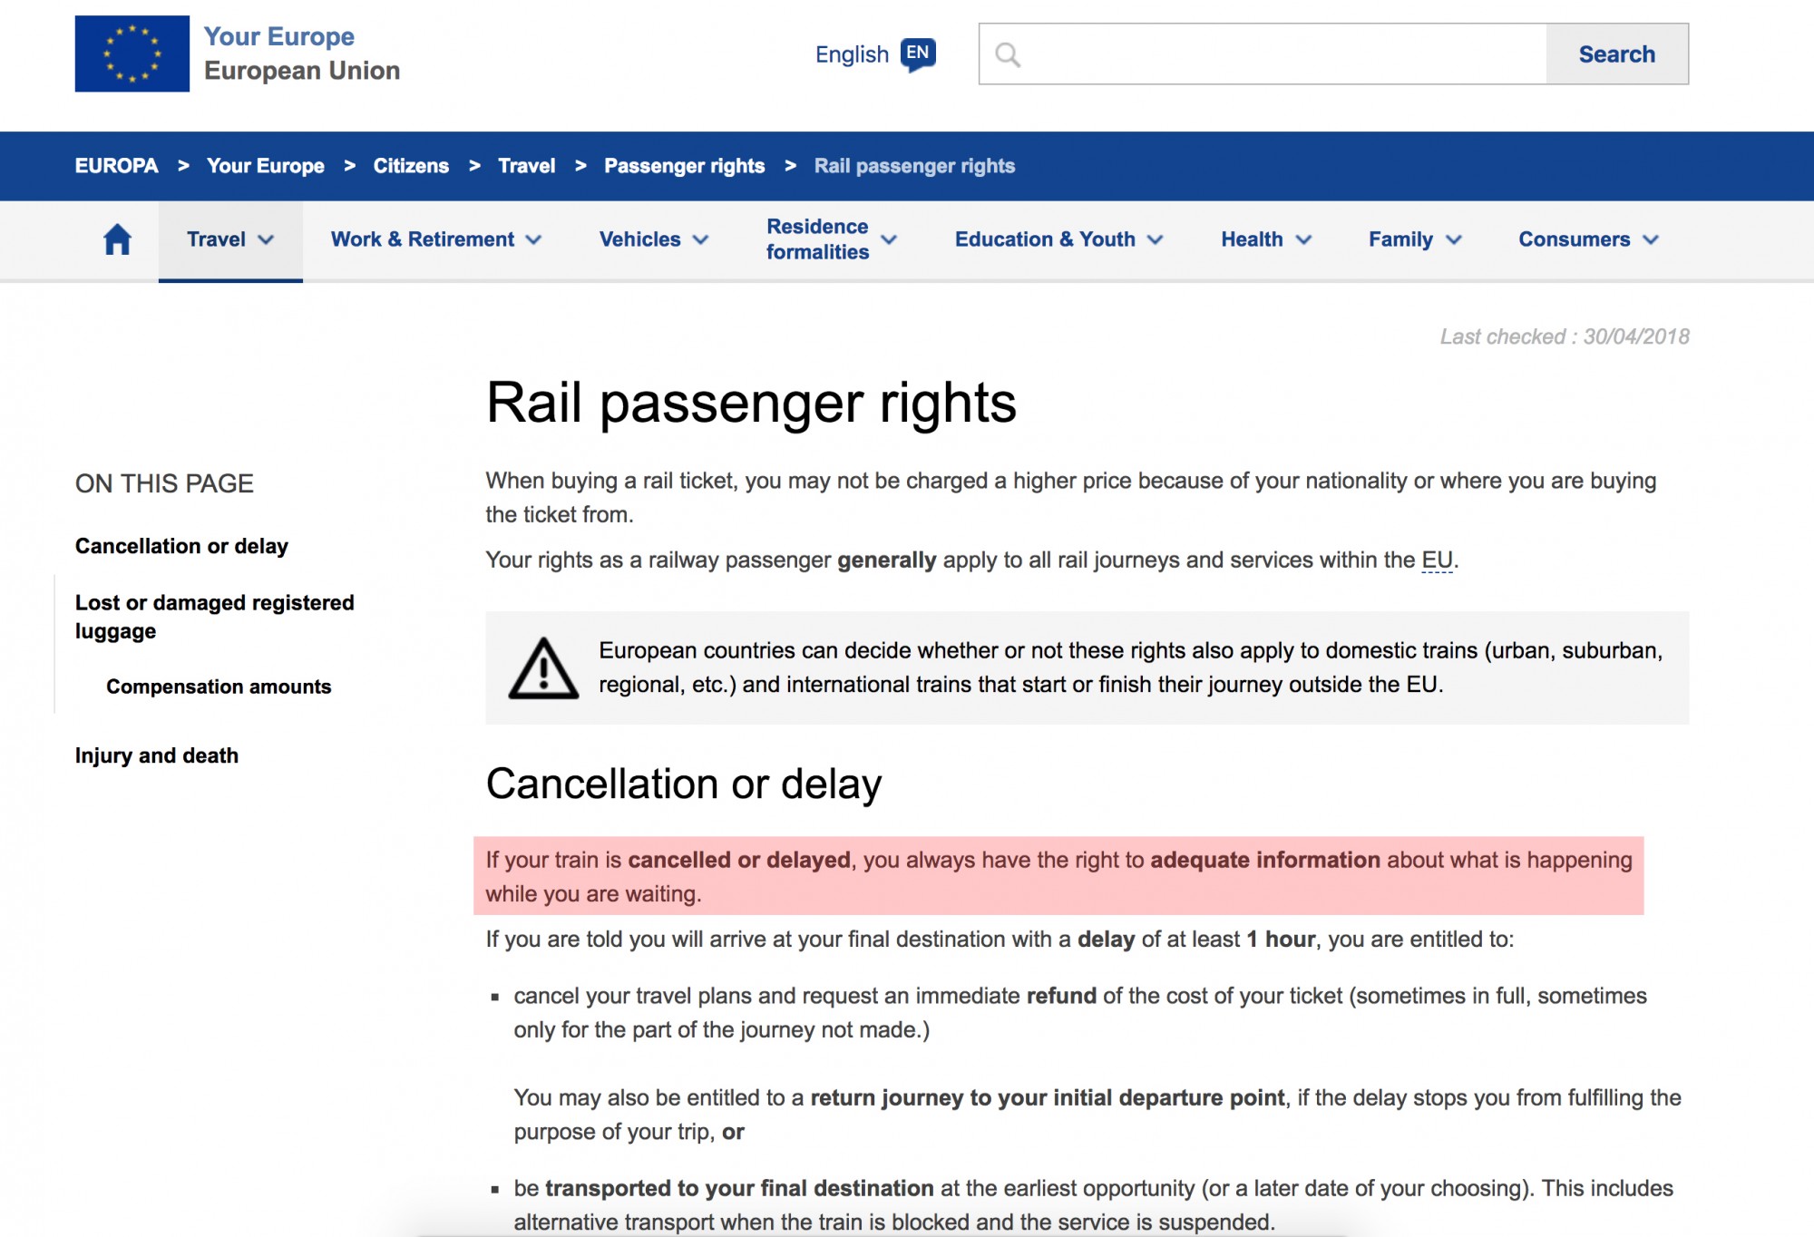Click the EU flag logo
1814x1237 pixels.
[132, 54]
